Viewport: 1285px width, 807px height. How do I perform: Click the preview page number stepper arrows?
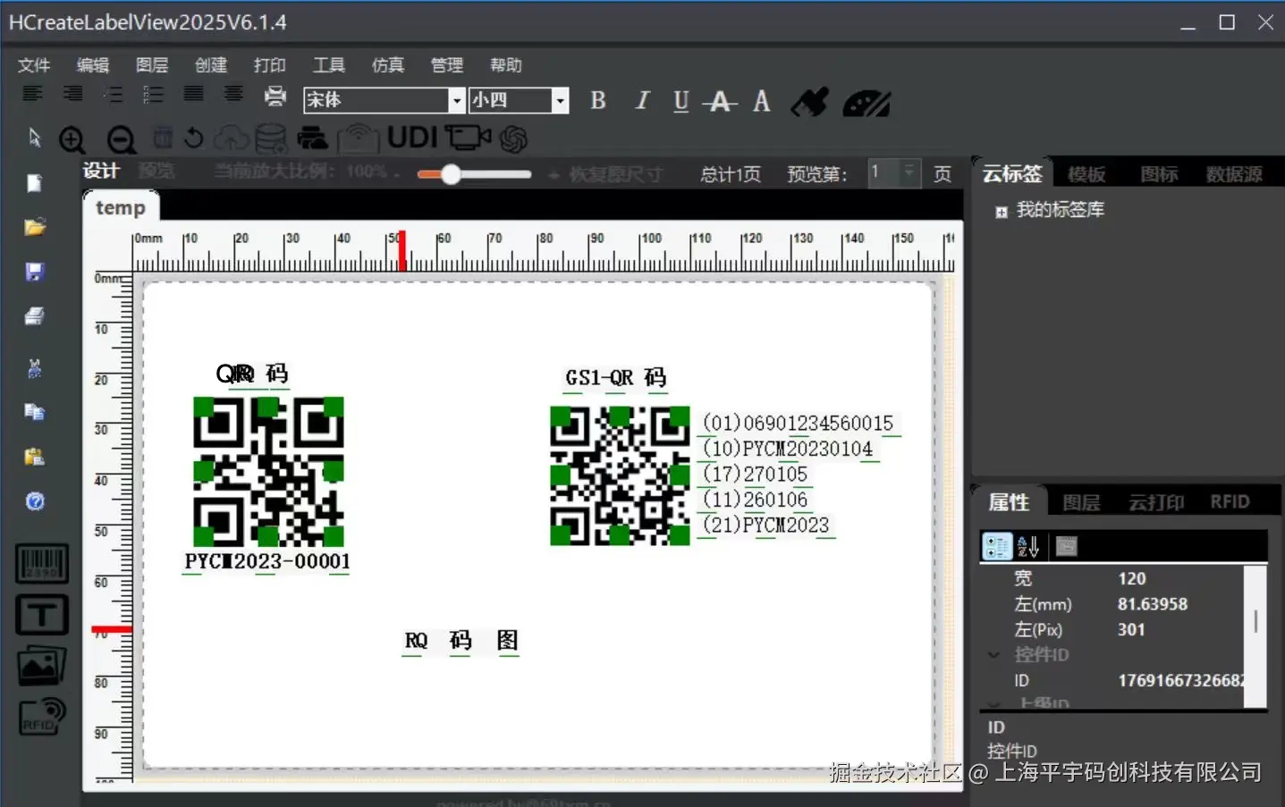[x=909, y=172]
